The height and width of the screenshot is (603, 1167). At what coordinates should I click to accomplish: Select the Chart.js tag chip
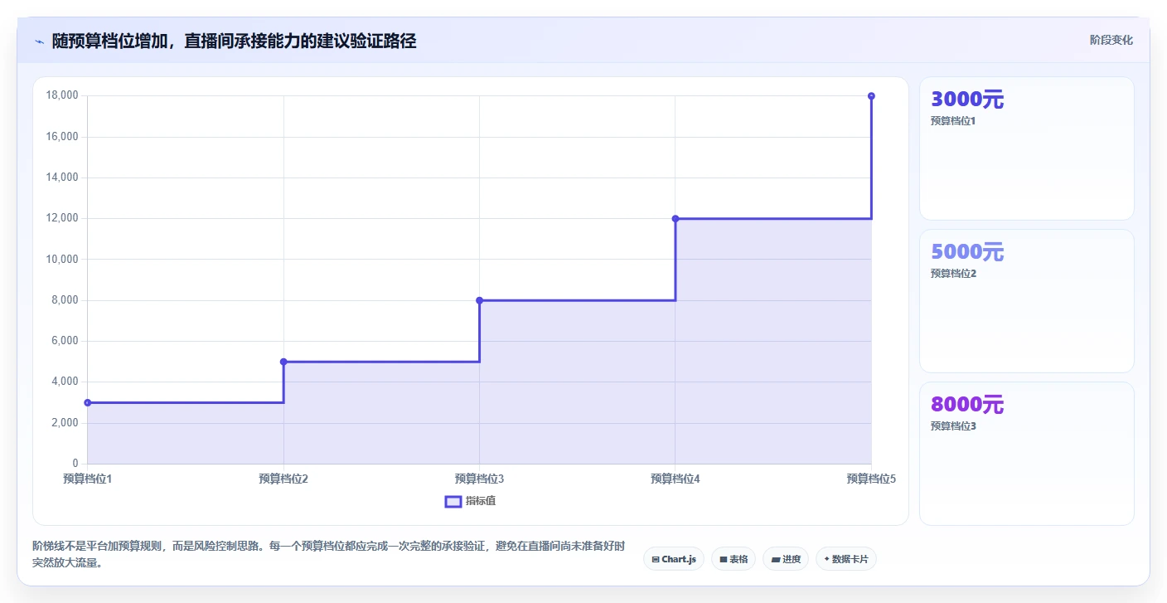tap(674, 559)
